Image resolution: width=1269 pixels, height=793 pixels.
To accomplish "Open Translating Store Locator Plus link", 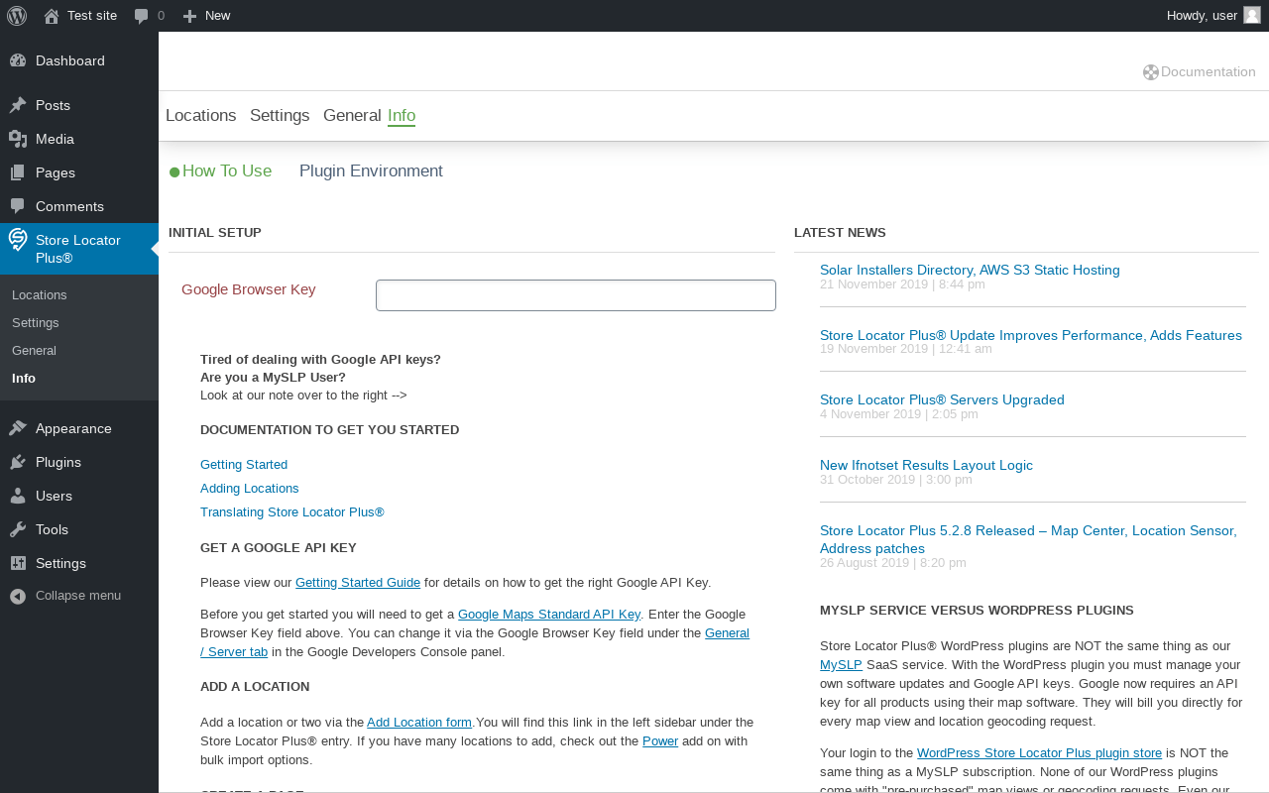I will (x=292, y=512).
